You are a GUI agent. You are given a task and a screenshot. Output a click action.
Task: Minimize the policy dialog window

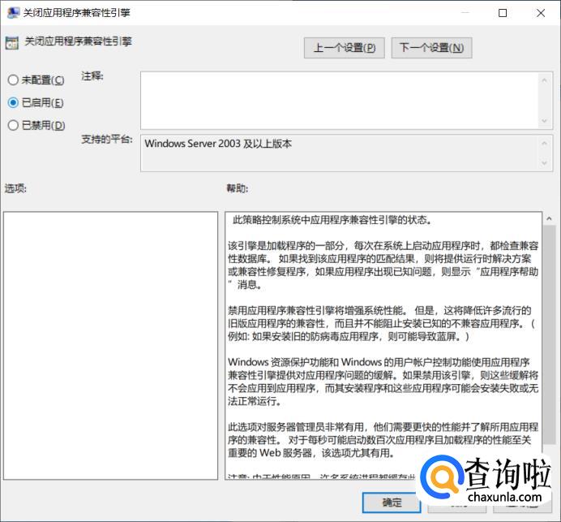pyautogui.click(x=465, y=13)
